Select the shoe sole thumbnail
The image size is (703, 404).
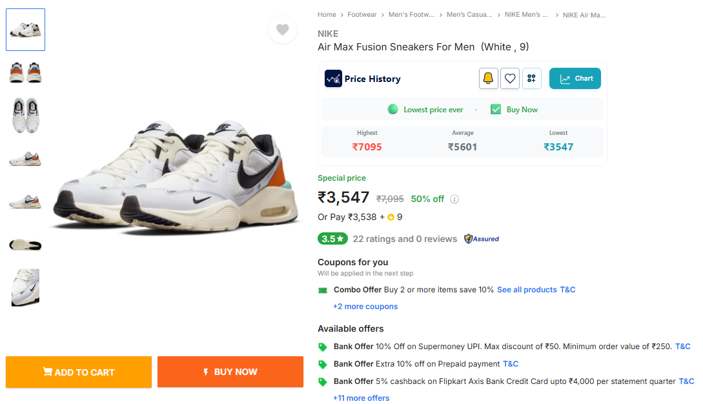tap(25, 245)
